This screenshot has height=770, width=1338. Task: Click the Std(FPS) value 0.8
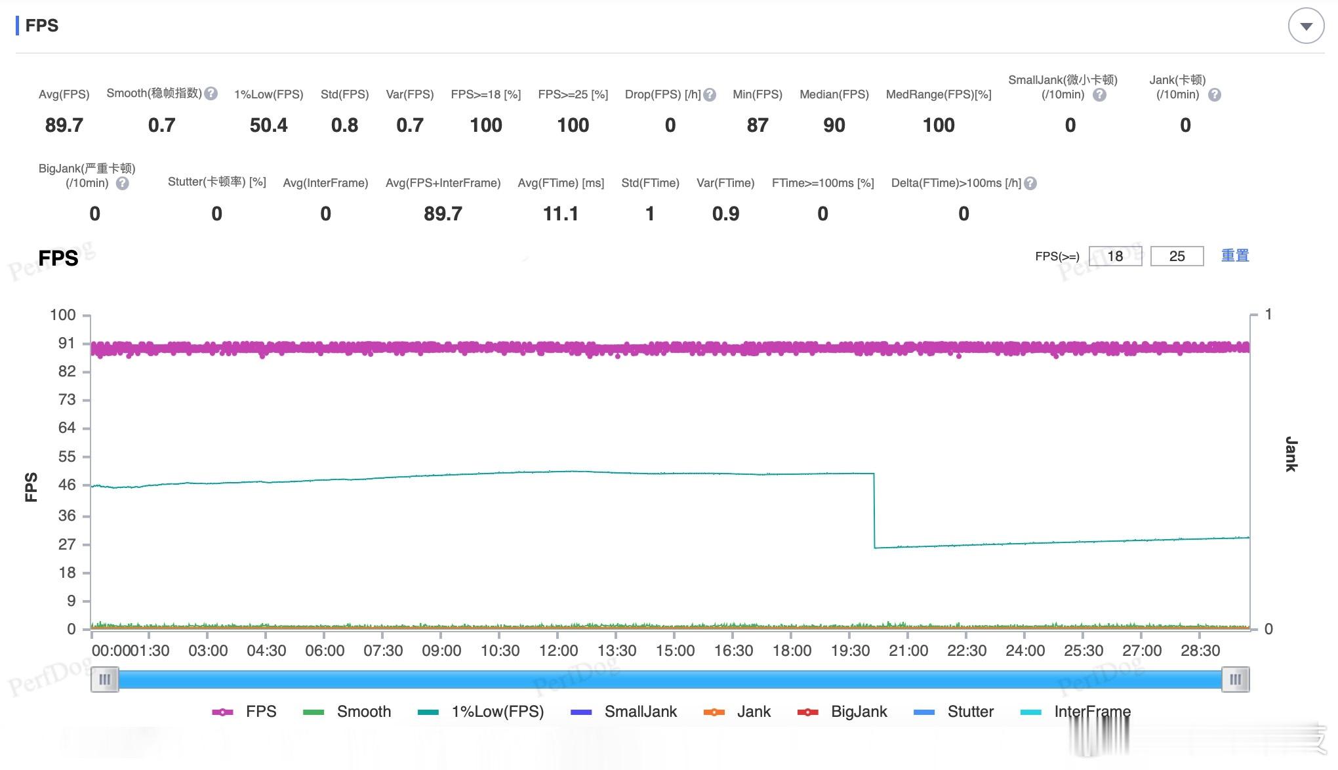coord(345,125)
